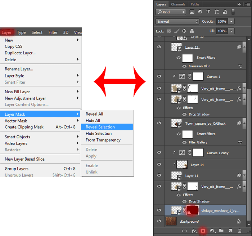Expand Layer 11 filters arrow
Image resolution: width=252 pixels, height=236 pixels.
[x=244, y=175]
